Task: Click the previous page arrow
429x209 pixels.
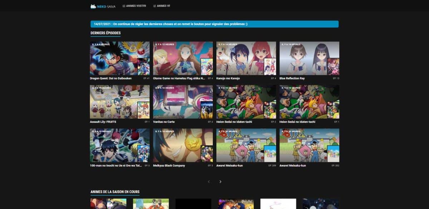Action: coord(209,182)
